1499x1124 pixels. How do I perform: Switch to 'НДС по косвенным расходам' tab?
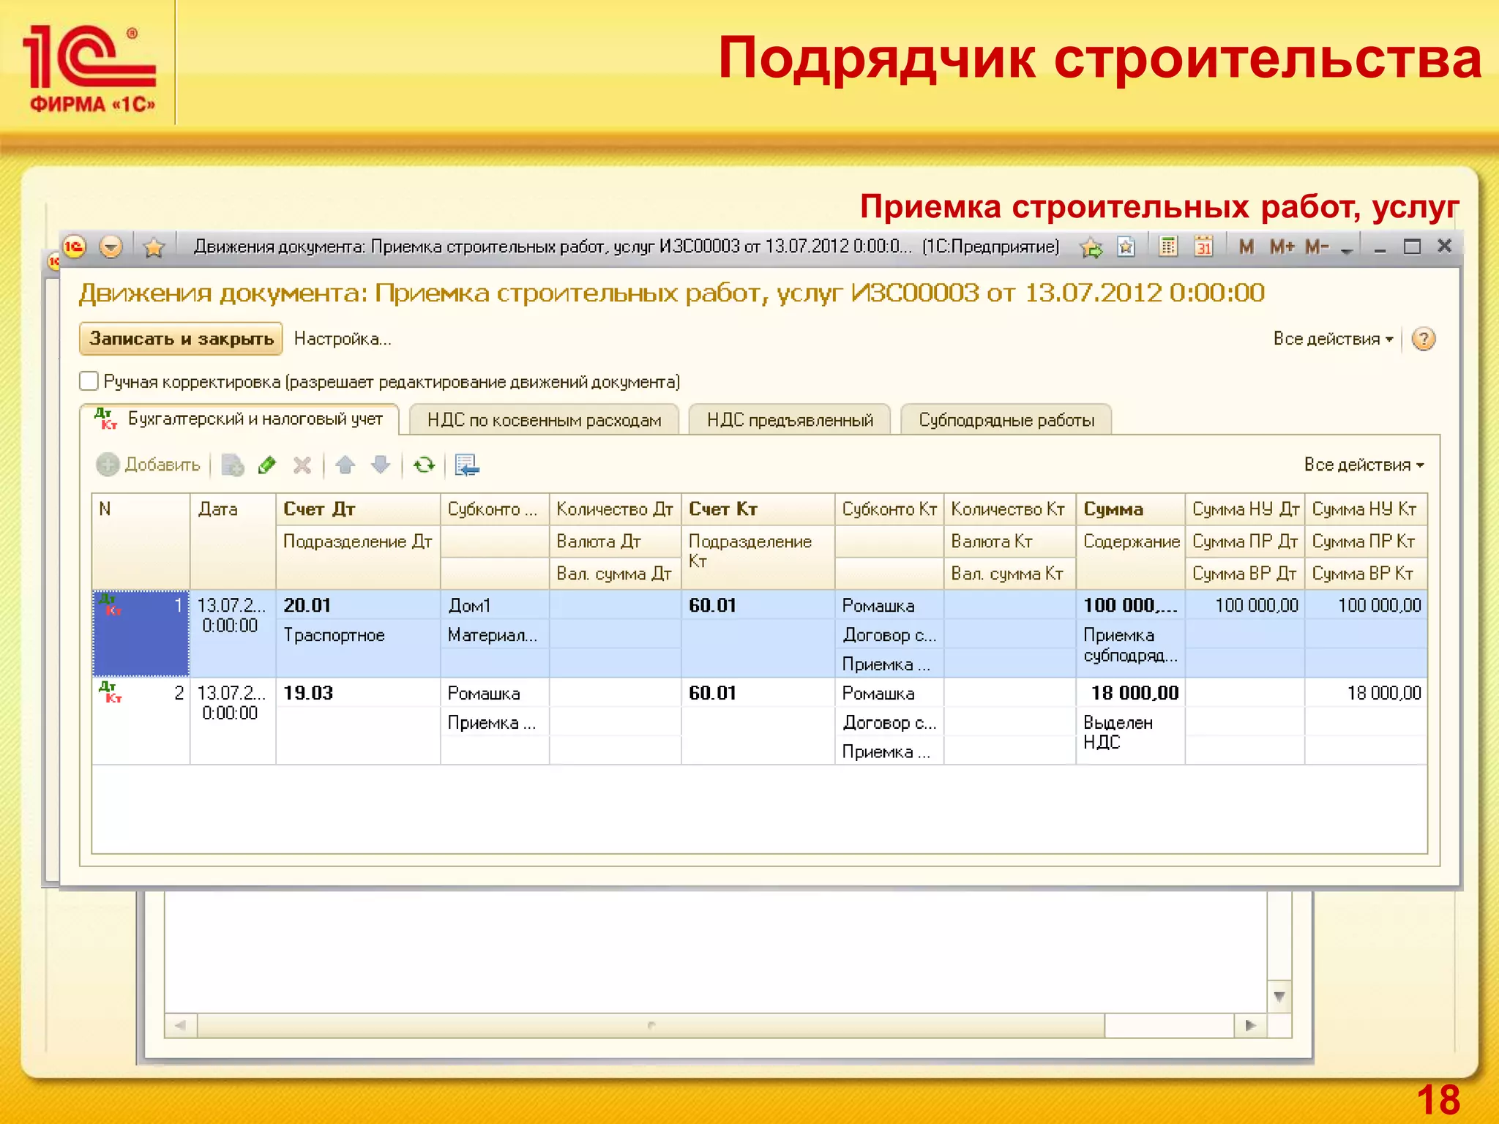click(x=544, y=420)
